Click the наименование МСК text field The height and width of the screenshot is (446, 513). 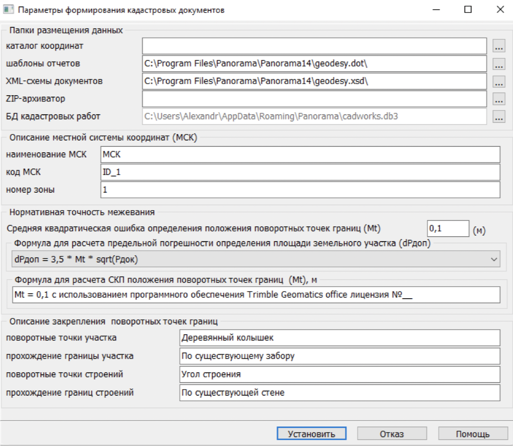300,155
